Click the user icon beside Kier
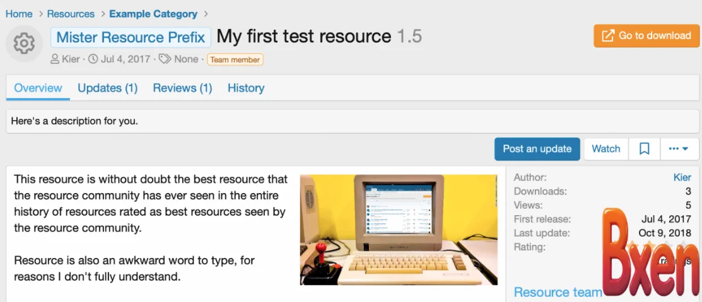Viewport: 702px width, 302px height. (x=56, y=59)
